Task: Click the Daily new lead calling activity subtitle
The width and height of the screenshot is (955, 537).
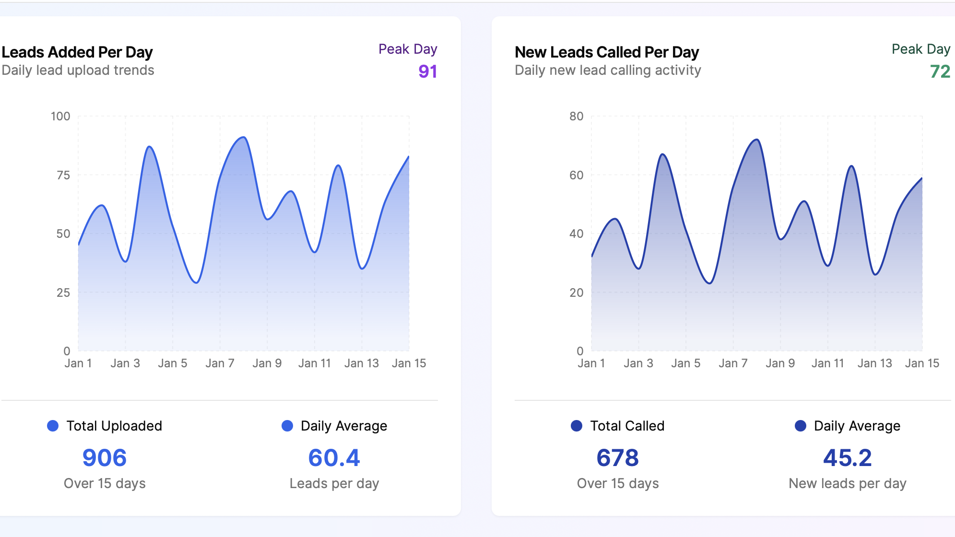Action: tap(608, 70)
